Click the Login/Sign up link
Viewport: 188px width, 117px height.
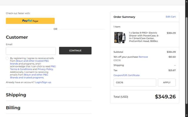tap(43, 82)
